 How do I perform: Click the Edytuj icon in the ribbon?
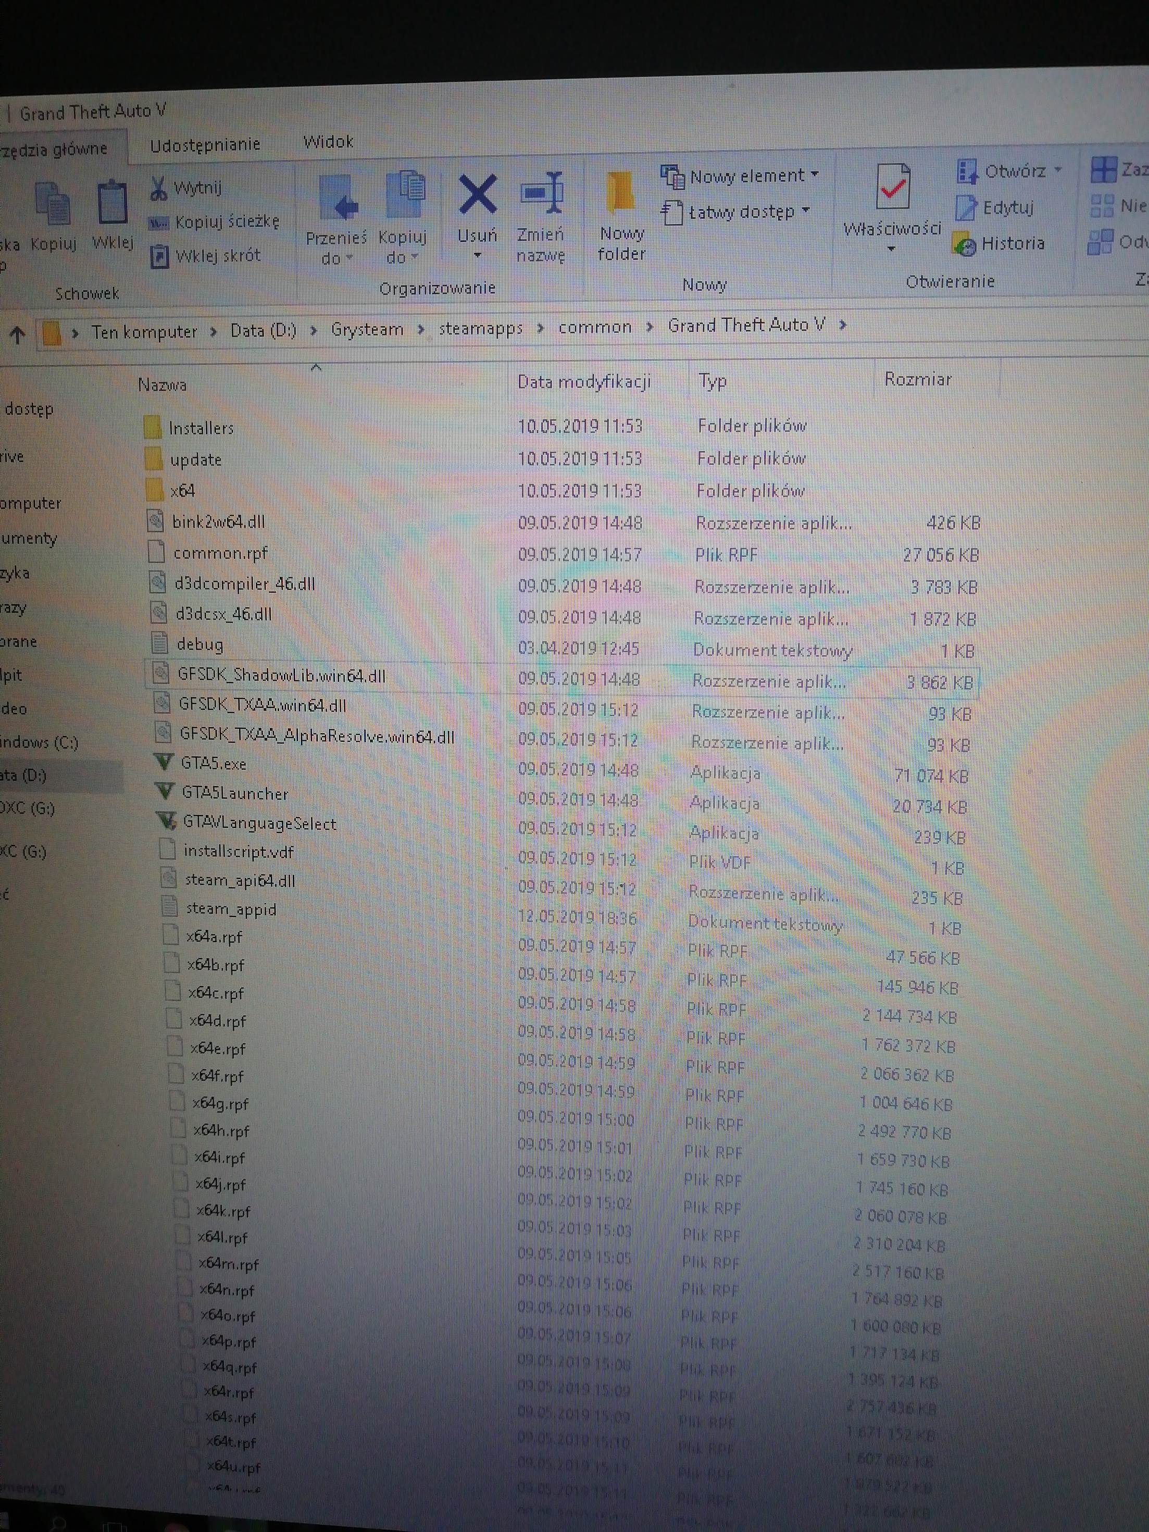[966, 207]
